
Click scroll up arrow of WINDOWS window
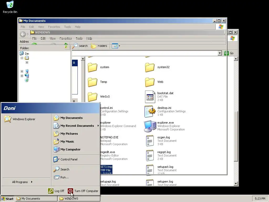(236, 59)
